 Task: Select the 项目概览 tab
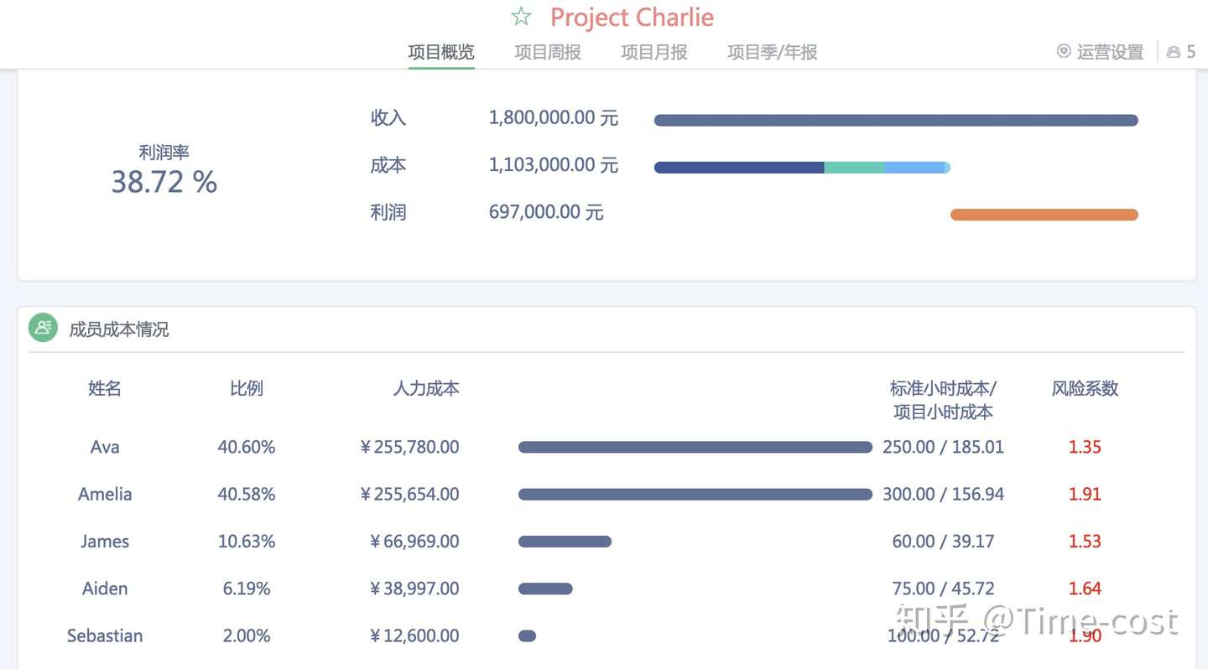pyautogui.click(x=441, y=52)
